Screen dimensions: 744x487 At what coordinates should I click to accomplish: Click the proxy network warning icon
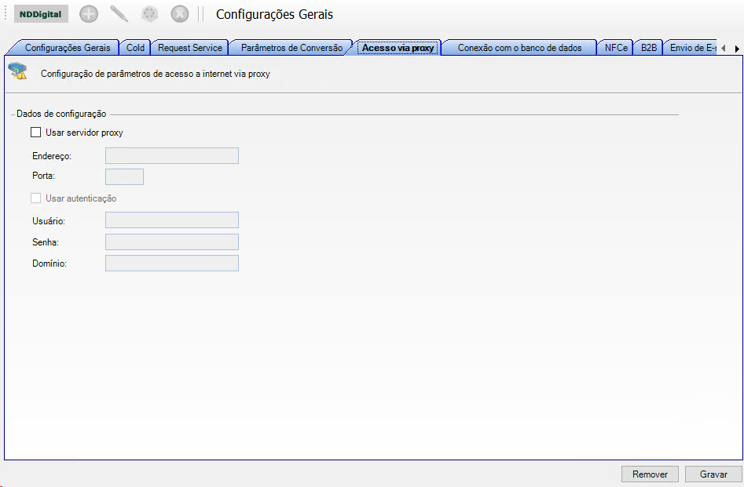18,71
